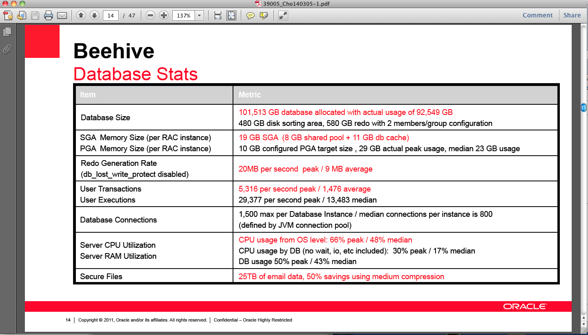Image resolution: width=588 pixels, height=335 pixels.
Task: Click the page number field showing 14
Action: [111, 15]
